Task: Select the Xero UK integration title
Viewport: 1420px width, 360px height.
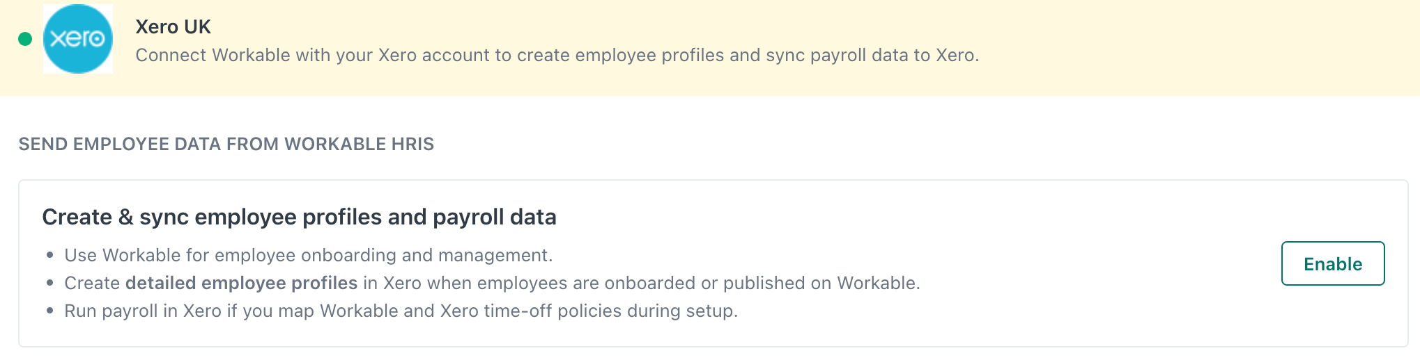Action: tap(173, 26)
